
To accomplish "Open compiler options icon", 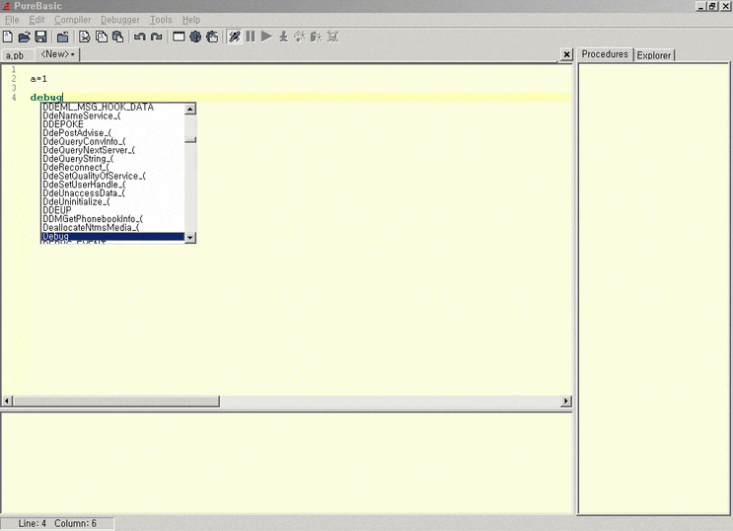I will click(212, 37).
